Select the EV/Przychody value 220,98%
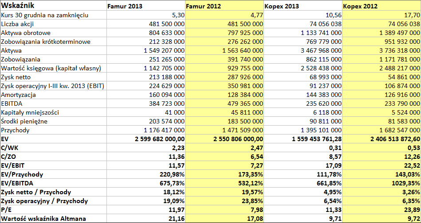The image size is (421, 223). 146,174
